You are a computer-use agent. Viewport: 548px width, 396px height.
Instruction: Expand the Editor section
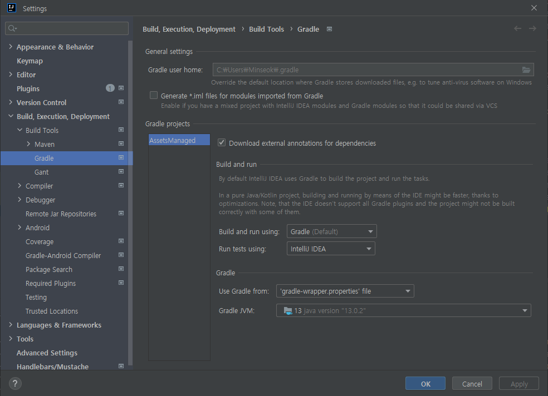coord(11,75)
